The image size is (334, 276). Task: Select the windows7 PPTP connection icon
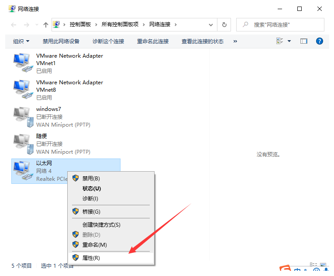pyautogui.click(x=23, y=117)
